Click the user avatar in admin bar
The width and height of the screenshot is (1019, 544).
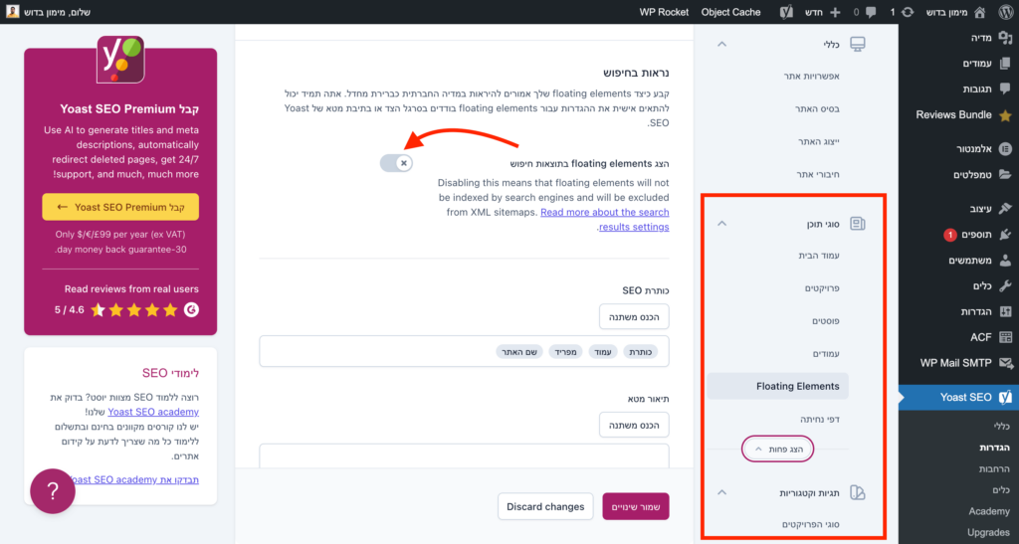point(12,11)
